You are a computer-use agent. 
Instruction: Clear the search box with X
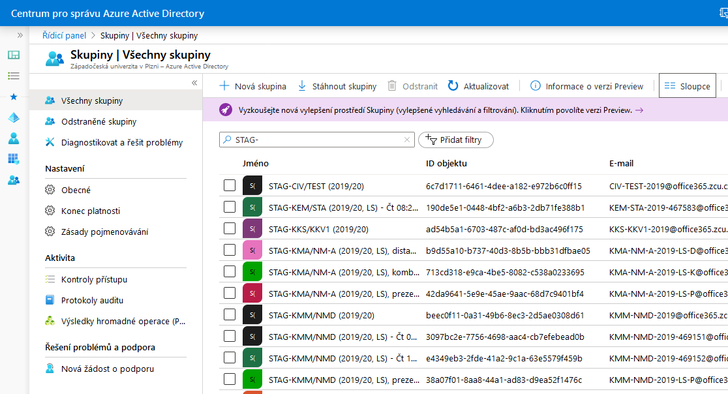coord(406,140)
